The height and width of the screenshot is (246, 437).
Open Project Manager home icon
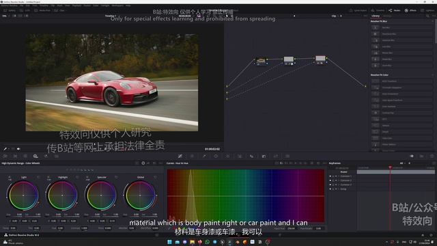pos(423,235)
